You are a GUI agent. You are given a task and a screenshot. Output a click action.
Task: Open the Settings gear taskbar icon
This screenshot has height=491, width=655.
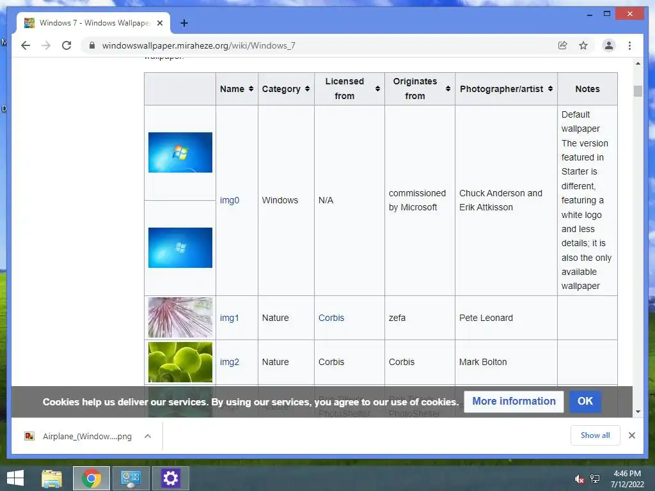click(170, 478)
